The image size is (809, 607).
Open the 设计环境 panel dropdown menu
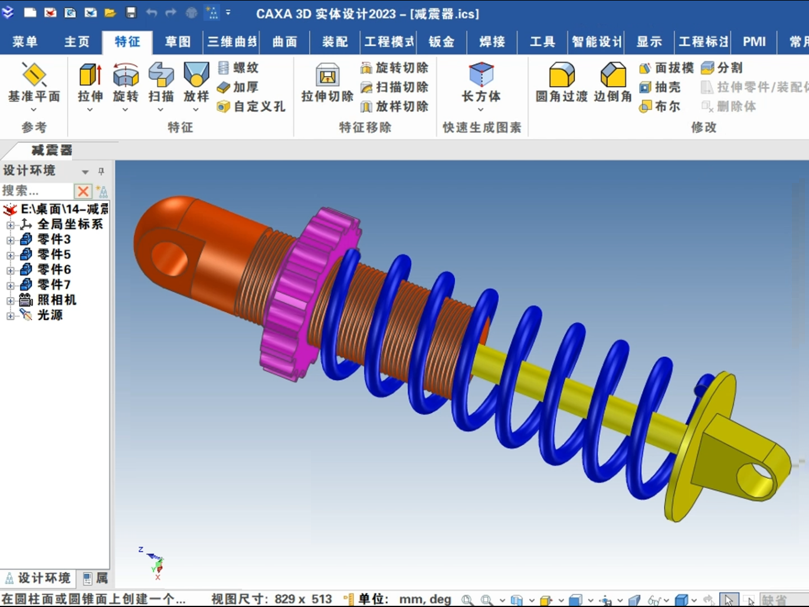[84, 171]
